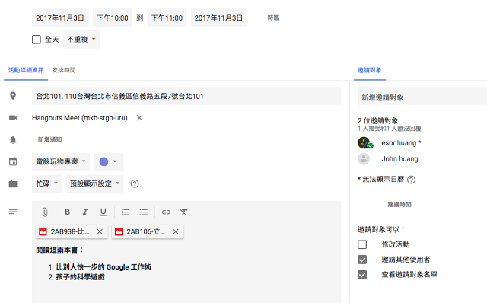Uncheck the 查看邀請對象名單 permission

362,274
